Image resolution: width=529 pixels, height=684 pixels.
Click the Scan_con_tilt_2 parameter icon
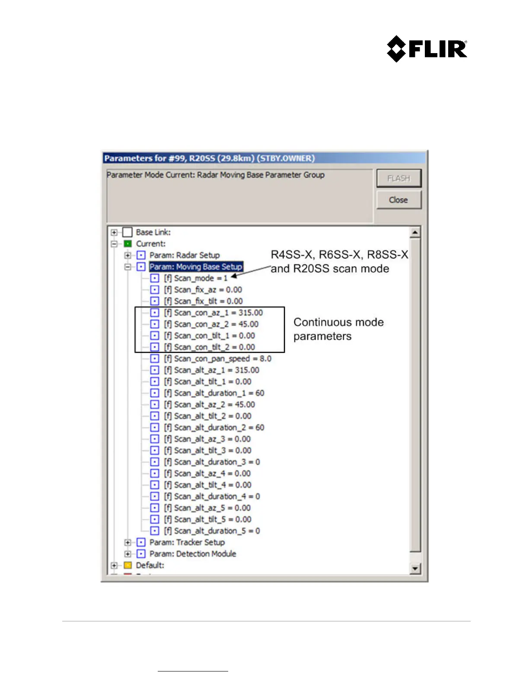(155, 347)
